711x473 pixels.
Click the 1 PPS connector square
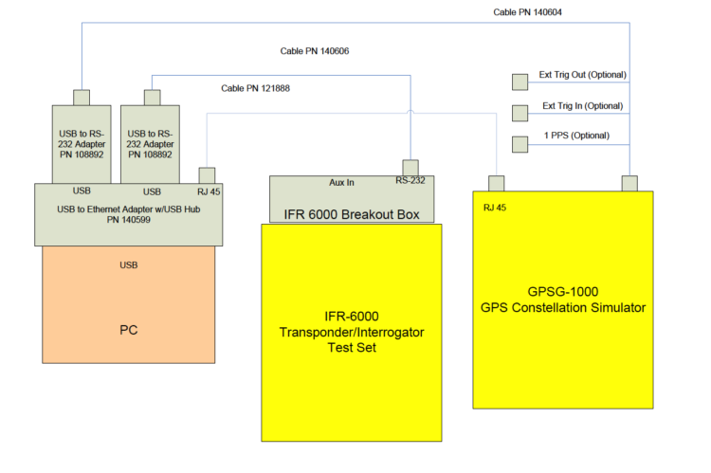[x=520, y=144]
